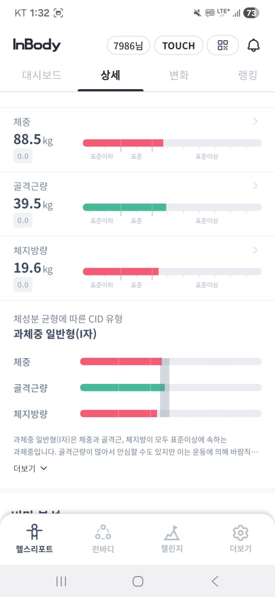This screenshot has width=275, height=597.
Task: Open the 랭킹 tab
Action: (x=248, y=75)
